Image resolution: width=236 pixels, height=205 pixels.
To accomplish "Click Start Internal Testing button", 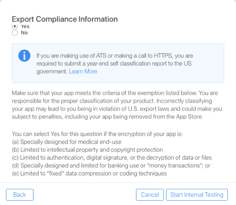I will 197,195.
